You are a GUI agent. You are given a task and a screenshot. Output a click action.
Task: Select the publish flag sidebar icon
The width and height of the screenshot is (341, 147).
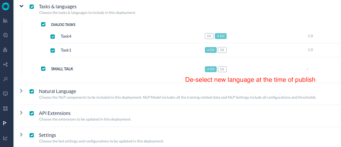click(5, 123)
